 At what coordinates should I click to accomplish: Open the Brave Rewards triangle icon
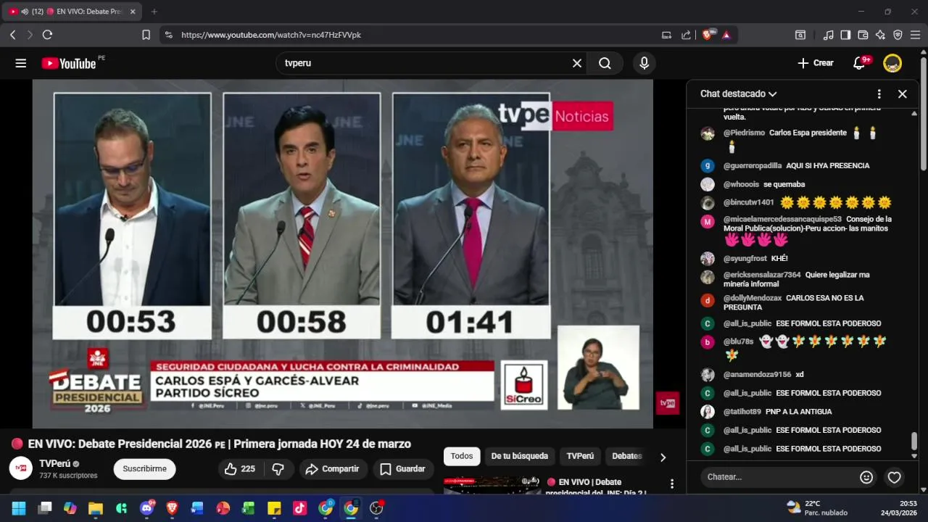pos(726,35)
